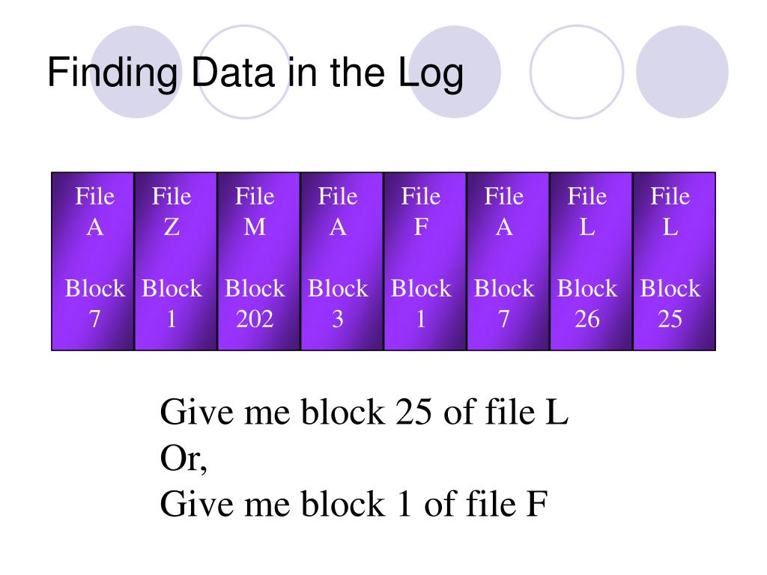Click the number 202 in the File M cell
This screenshot has width=767, height=575.
pos(255,319)
